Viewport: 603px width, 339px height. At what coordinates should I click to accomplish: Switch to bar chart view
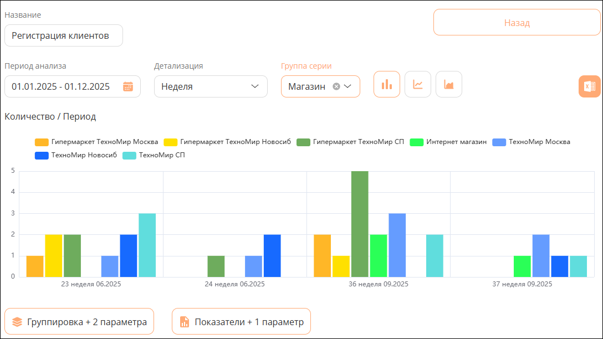point(386,85)
